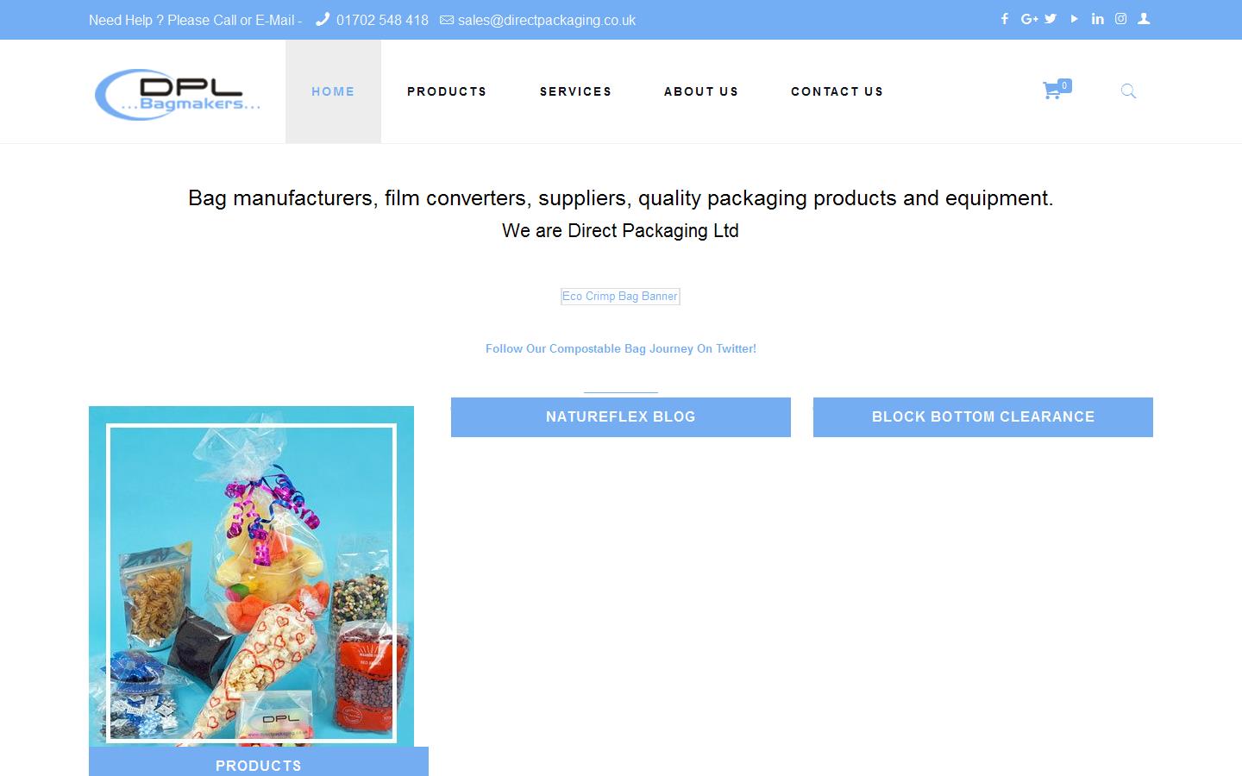This screenshot has height=776, width=1242.
Task: Call number 01702 548 418 link
Action: 382,20
